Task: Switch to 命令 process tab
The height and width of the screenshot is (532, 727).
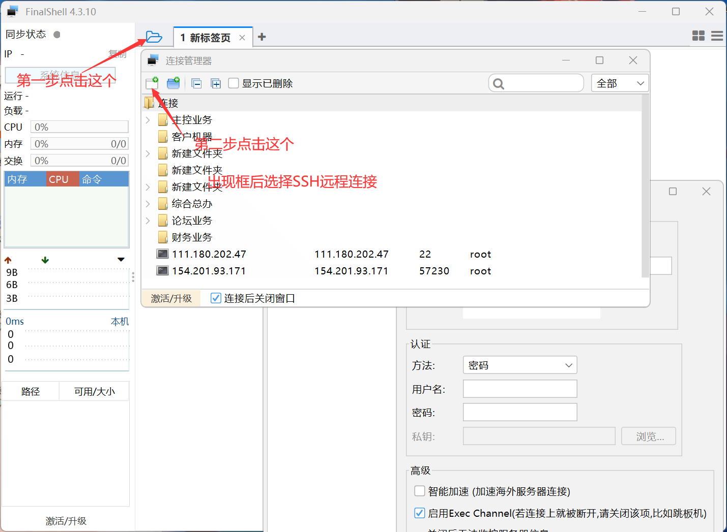Action: tap(103, 179)
